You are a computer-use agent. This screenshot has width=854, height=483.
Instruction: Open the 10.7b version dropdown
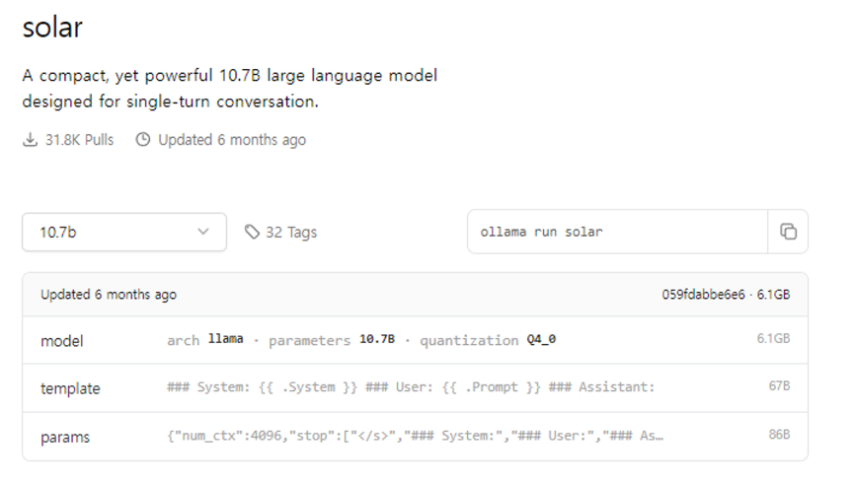pos(124,232)
